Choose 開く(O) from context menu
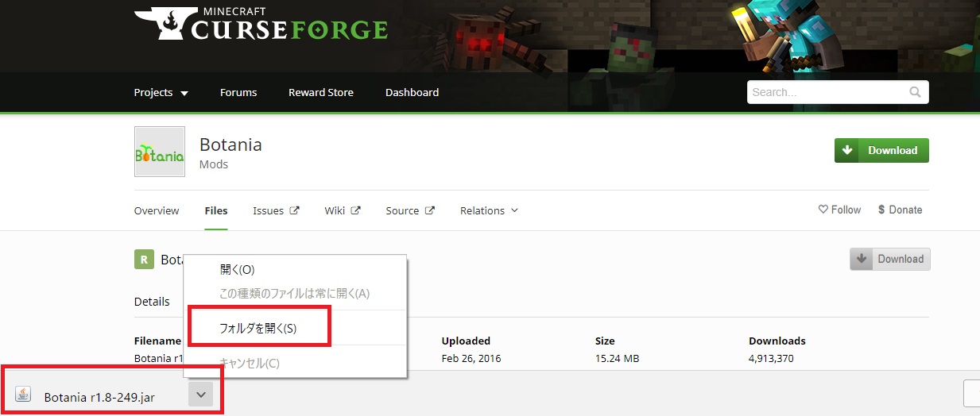 point(295,270)
